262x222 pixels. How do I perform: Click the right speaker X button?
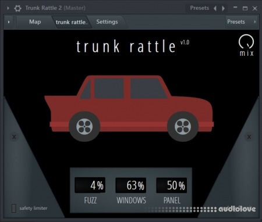(x=249, y=137)
